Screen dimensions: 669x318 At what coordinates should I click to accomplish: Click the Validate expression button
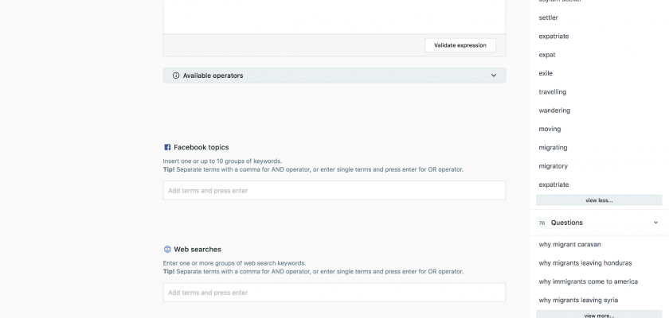coord(460,45)
